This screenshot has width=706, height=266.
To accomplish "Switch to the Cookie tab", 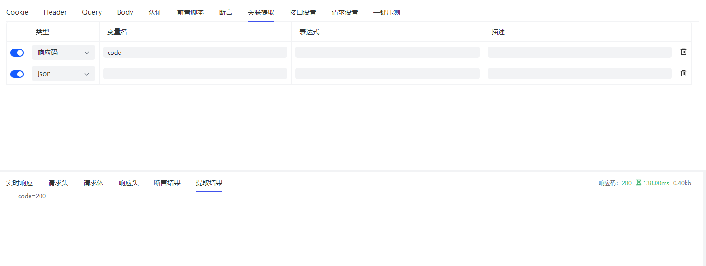I will [x=17, y=12].
